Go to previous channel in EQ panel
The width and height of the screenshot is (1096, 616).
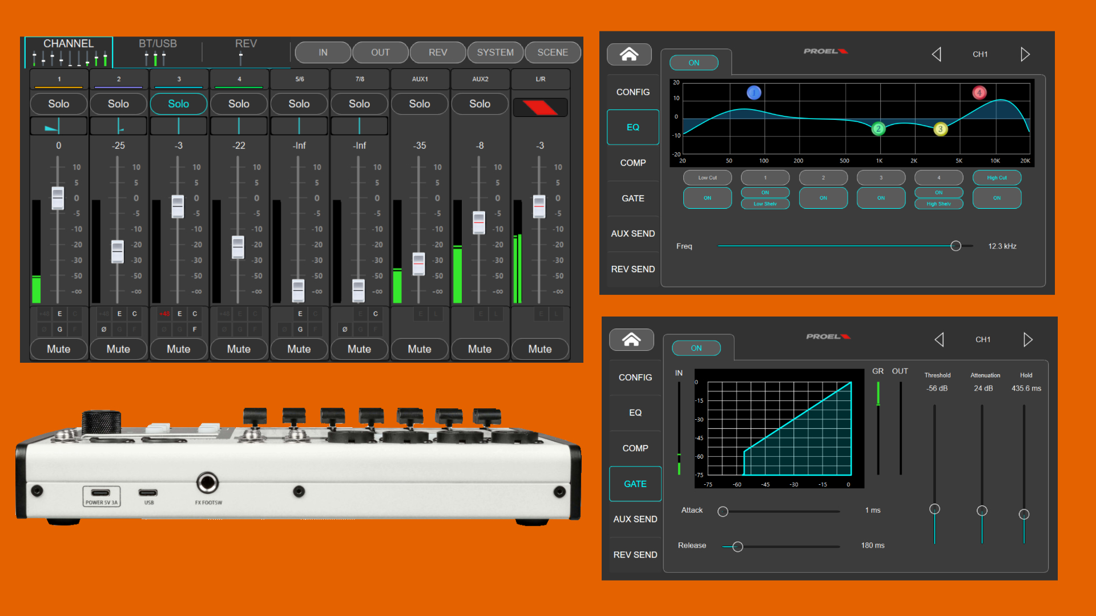(936, 54)
